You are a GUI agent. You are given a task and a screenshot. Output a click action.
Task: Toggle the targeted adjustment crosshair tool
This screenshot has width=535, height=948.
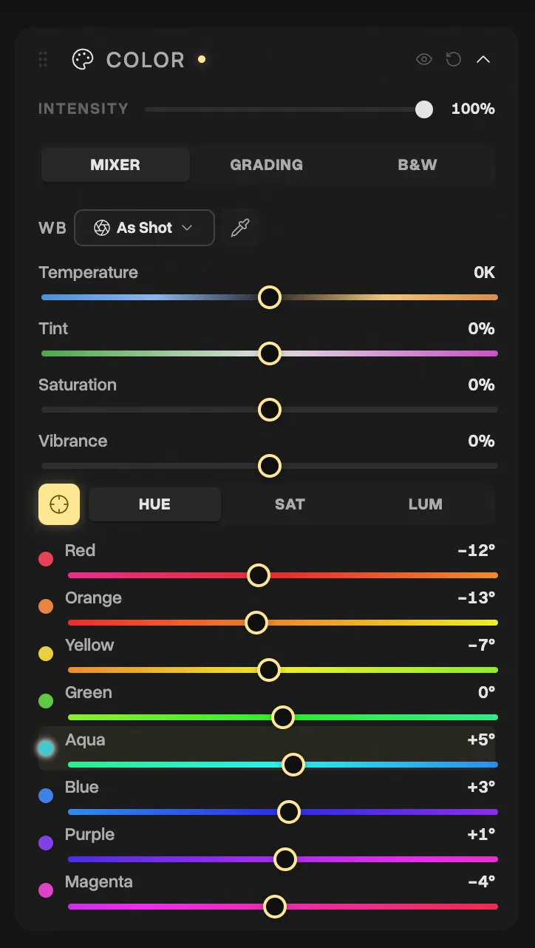[x=58, y=504]
